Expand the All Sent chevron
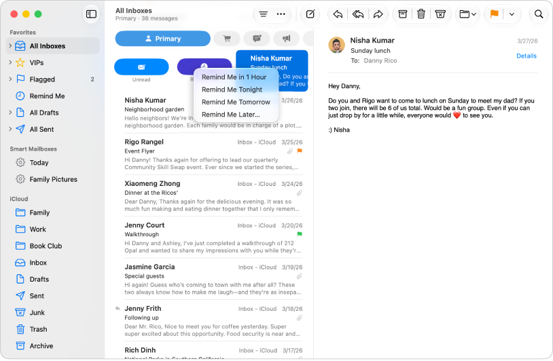Screen dimensions: 553x361 (x=10, y=129)
